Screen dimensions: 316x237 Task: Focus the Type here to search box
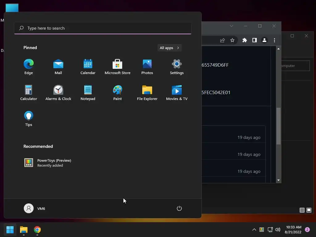click(x=103, y=28)
